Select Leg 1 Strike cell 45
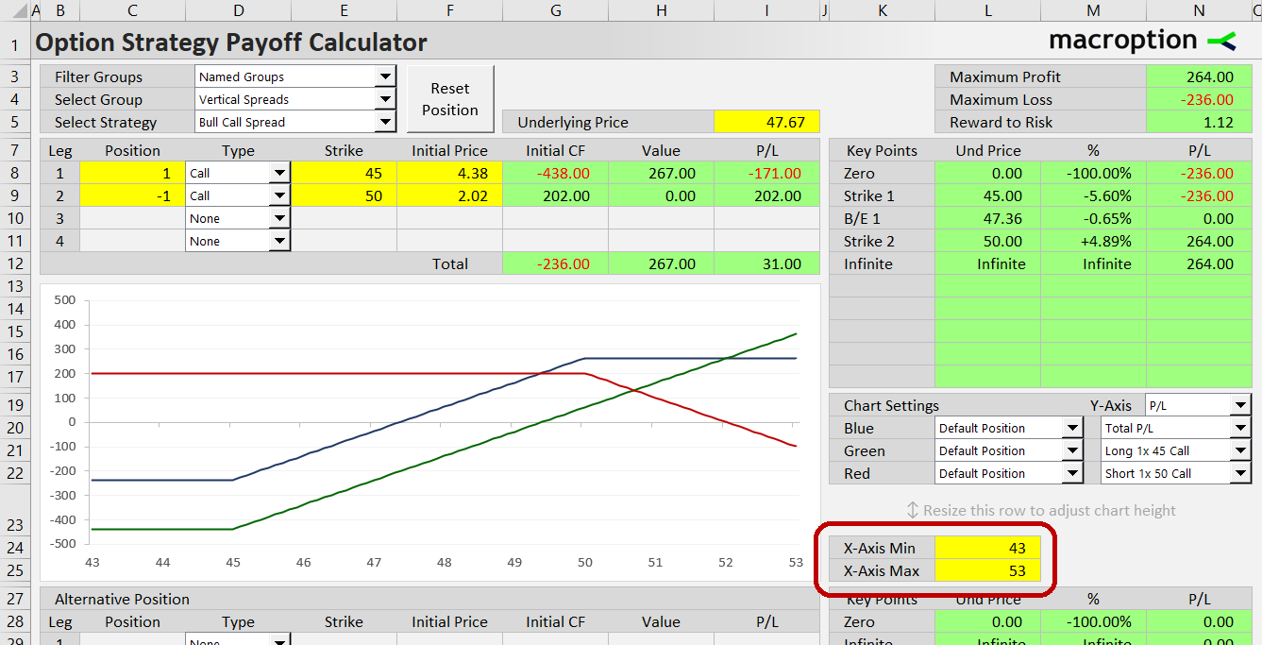 [344, 173]
